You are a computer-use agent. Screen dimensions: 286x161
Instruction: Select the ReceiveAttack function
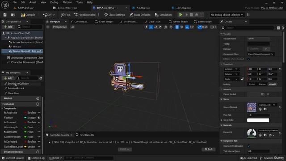pyautogui.click(x=16, y=89)
